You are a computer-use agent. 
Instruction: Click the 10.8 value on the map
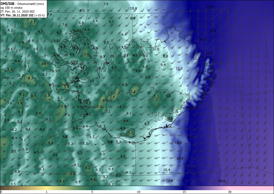coord(133,8)
